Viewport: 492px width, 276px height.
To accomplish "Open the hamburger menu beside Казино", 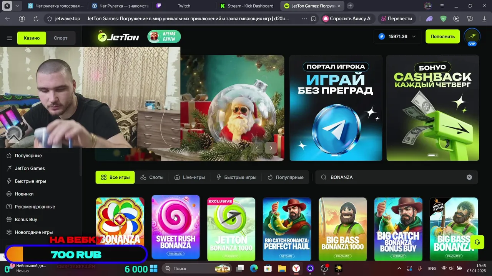I will (10, 38).
